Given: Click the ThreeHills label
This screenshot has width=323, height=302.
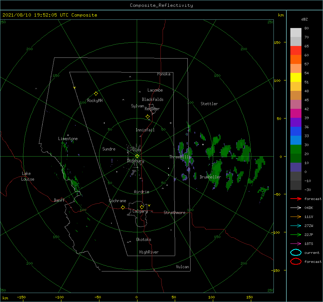Looking at the screenshot, I should pos(180,157).
